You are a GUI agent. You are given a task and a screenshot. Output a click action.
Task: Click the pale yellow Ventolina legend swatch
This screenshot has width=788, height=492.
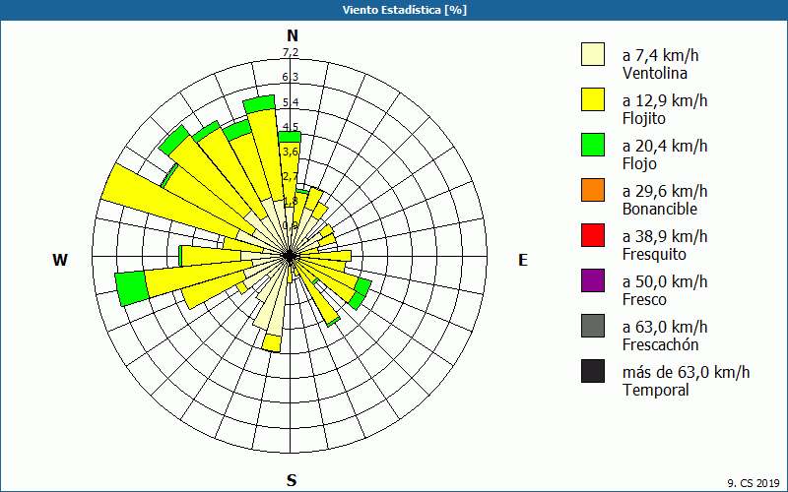(593, 54)
